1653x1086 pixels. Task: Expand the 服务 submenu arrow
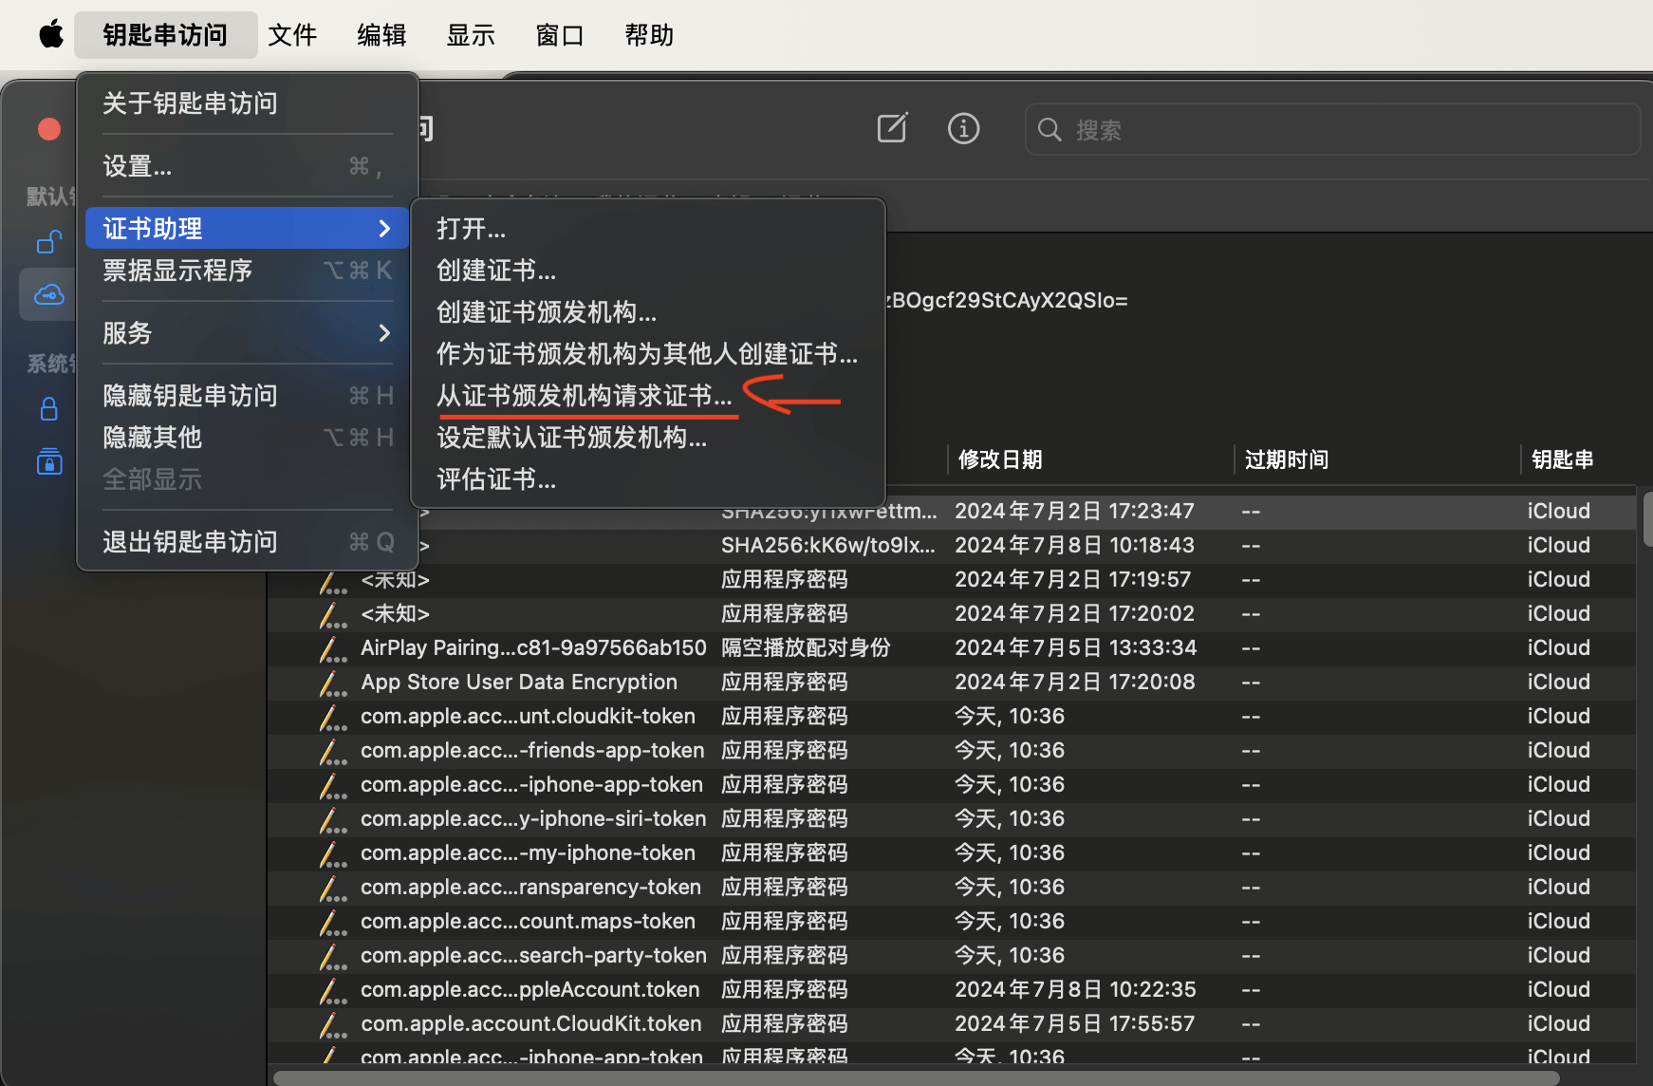(384, 332)
